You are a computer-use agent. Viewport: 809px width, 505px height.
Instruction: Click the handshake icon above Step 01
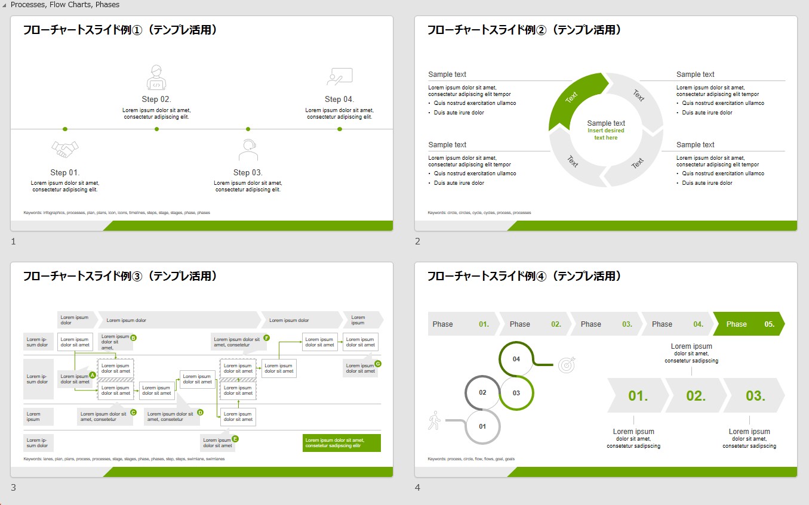point(65,148)
